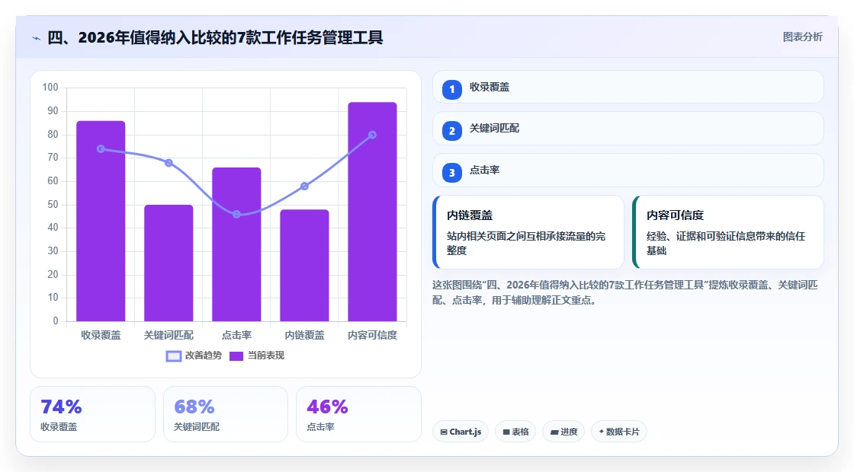Click the number 1 badge beside 收录覆盖
Viewport: 854px width, 472px height.
(x=451, y=89)
